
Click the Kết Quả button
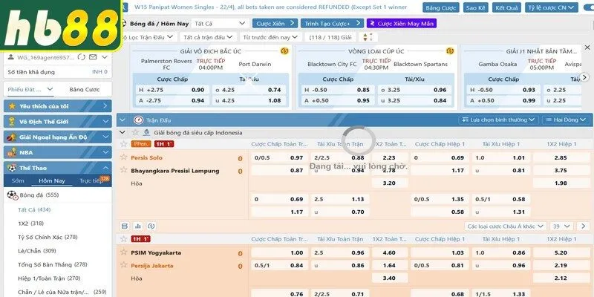[506, 7]
